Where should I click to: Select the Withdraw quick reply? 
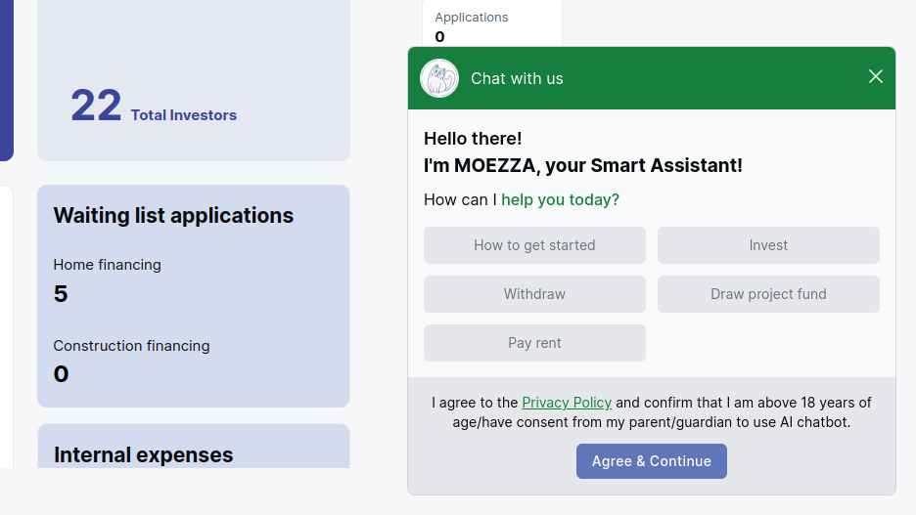pyautogui.click(x=534, y=294)
